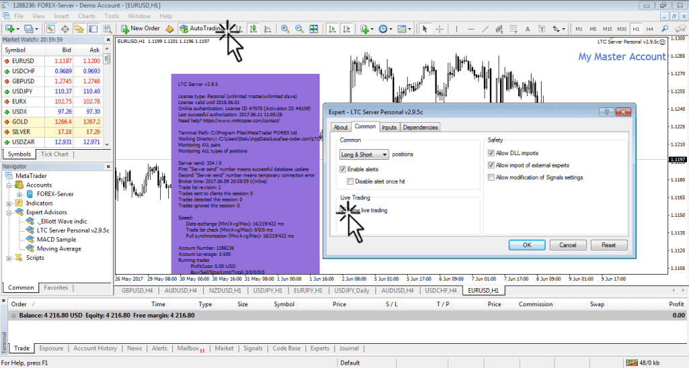The image size is (689, 368).
Task: Click Cancel in the Expert dialog
Action: (x=568, y=245)
